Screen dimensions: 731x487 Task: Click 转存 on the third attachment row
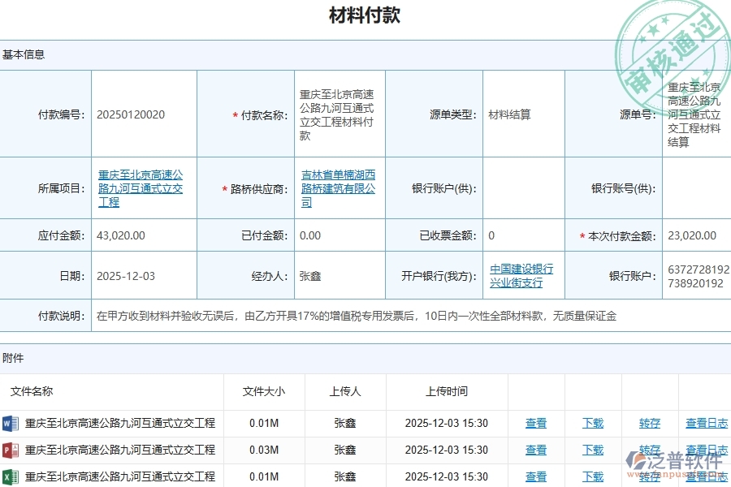[x=648, y=476]
